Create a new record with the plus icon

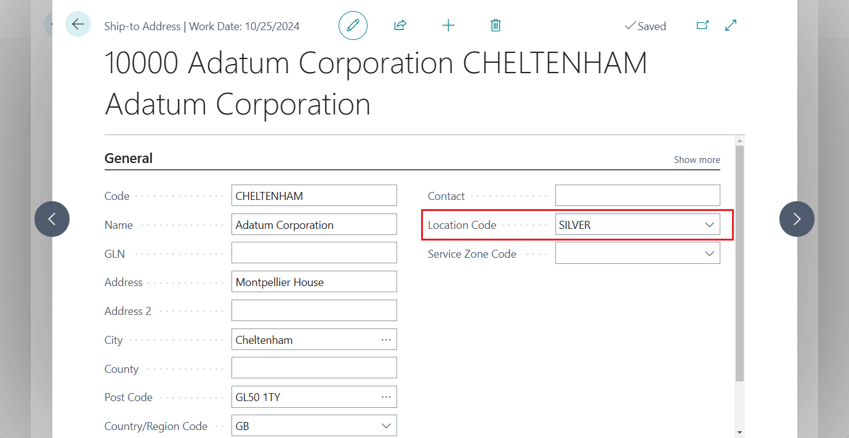448,25
